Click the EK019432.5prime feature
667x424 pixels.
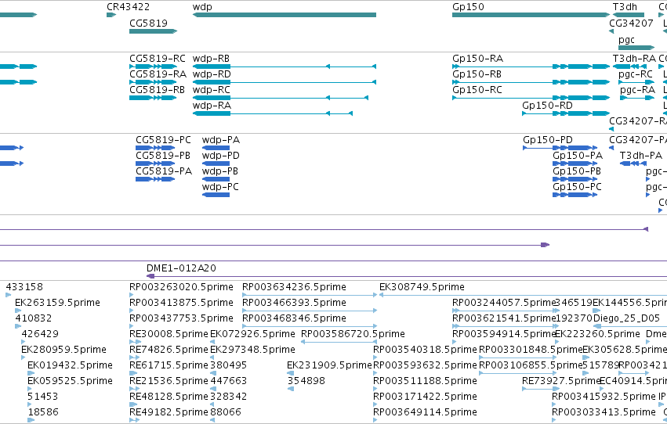(31, 373)
